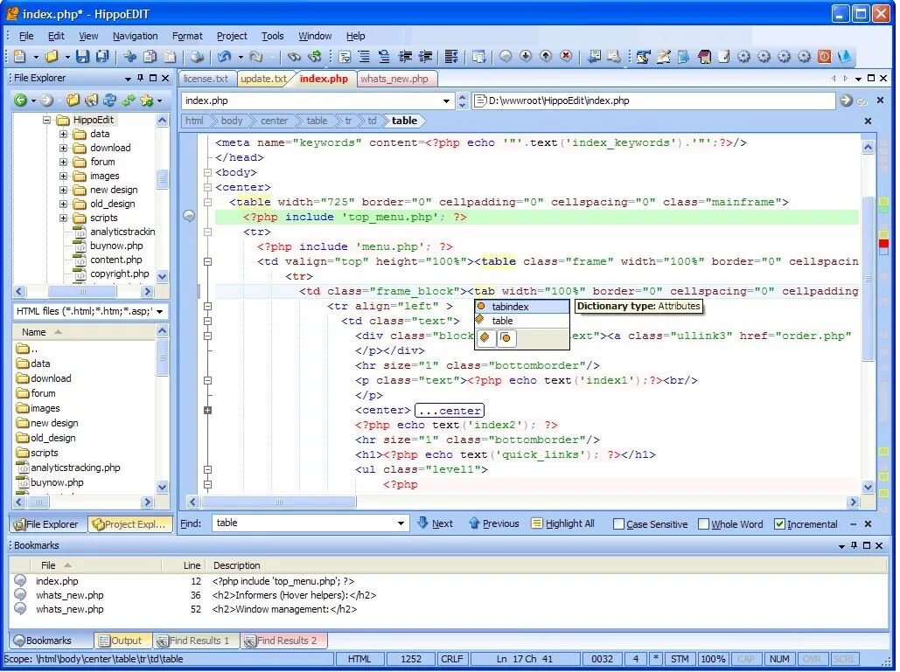Image resolution: width=900 pixels, height=672 pixels.
Task: Click the red marker in right overview bar
Action: tap(884, 244)
